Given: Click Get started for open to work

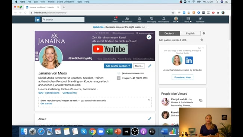Looking at the screenshot, I should pos(46,103).
